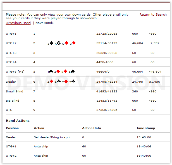
Task: Select the 3 of clubs card in UTG+2 row
Action: pos(51,43)
